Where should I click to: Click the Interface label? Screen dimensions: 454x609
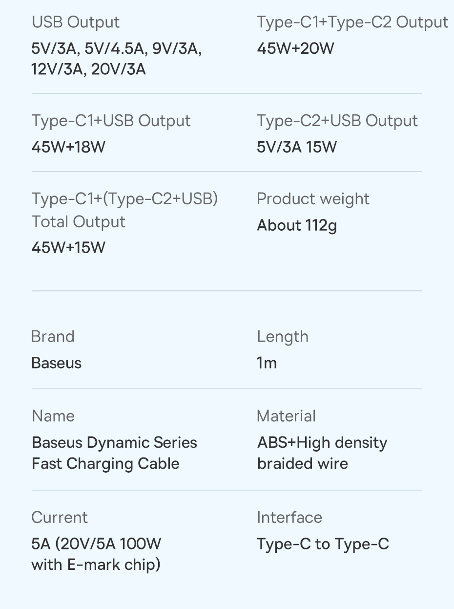[x=289, y=518]
